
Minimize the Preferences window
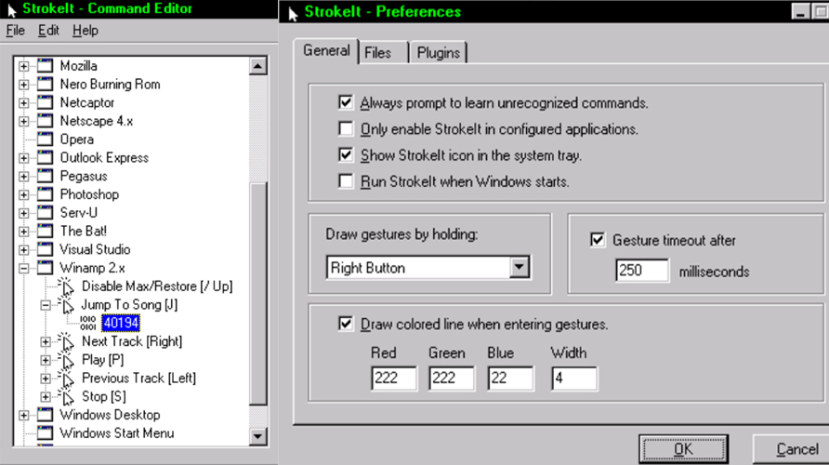pyautogui.click(x=800, y=12)
